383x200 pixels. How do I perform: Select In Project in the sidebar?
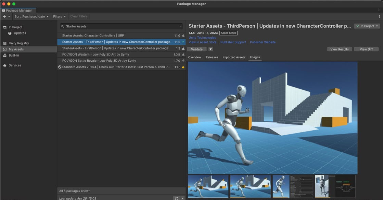tap(15, 27)
